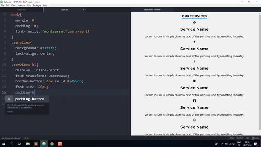Click the smiley icon above sixth Service Name
The height and width of the screenshot is (147, 261).
[x=194, y=120]
